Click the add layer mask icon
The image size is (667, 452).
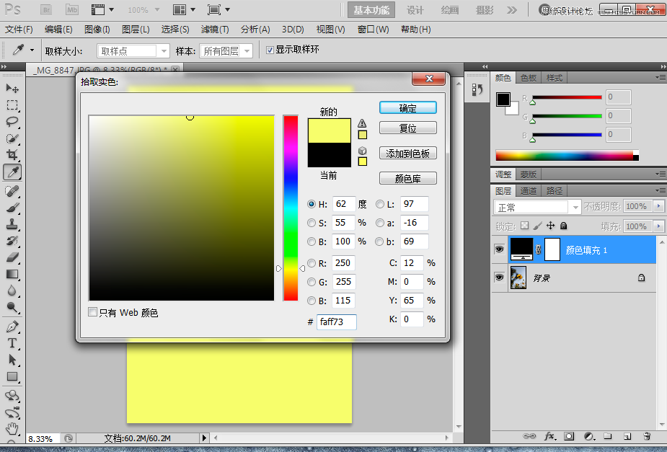click(569, 436)
